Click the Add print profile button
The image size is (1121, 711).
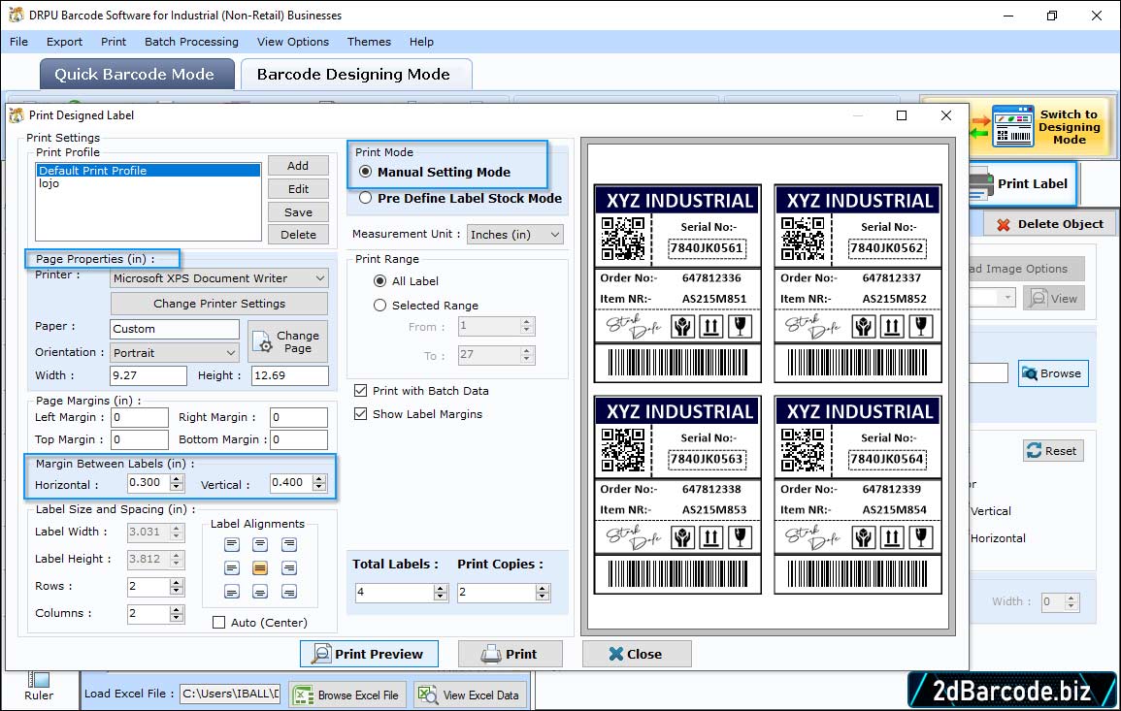(x=298, y=166)
